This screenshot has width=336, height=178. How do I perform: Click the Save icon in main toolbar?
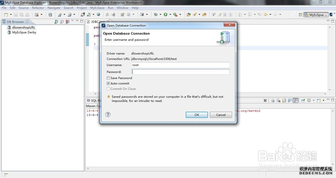click(x=16, y=15)
